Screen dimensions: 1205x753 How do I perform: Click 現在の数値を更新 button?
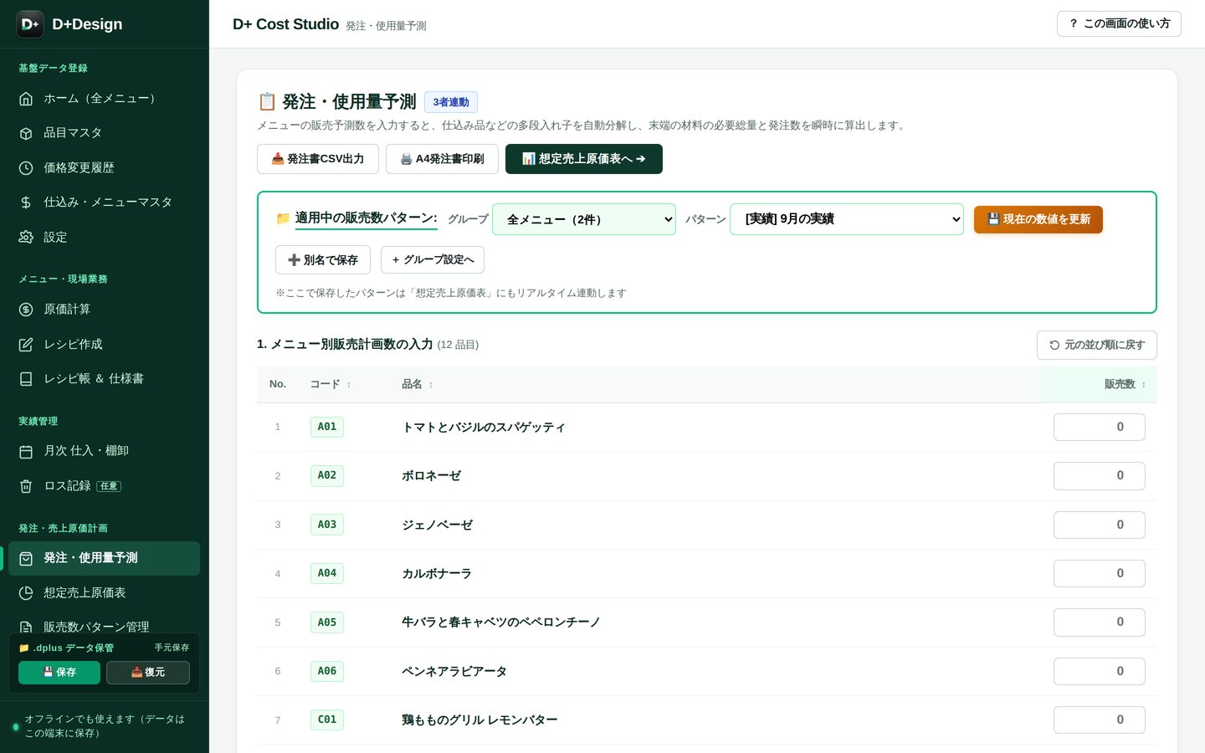(x=1038, y=219)
